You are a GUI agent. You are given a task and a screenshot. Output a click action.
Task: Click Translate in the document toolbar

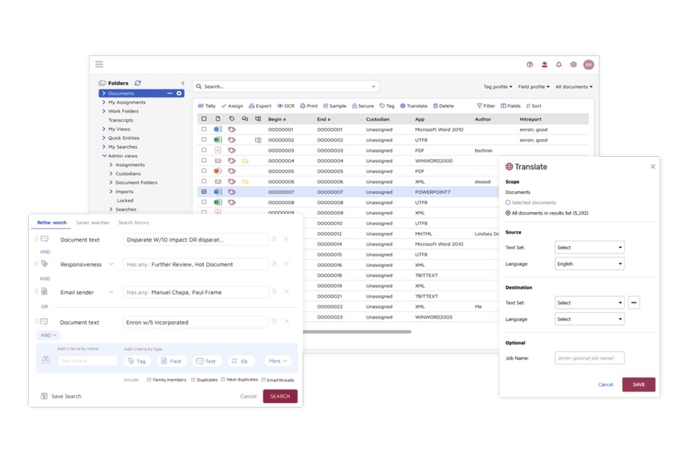coord(413,106)
